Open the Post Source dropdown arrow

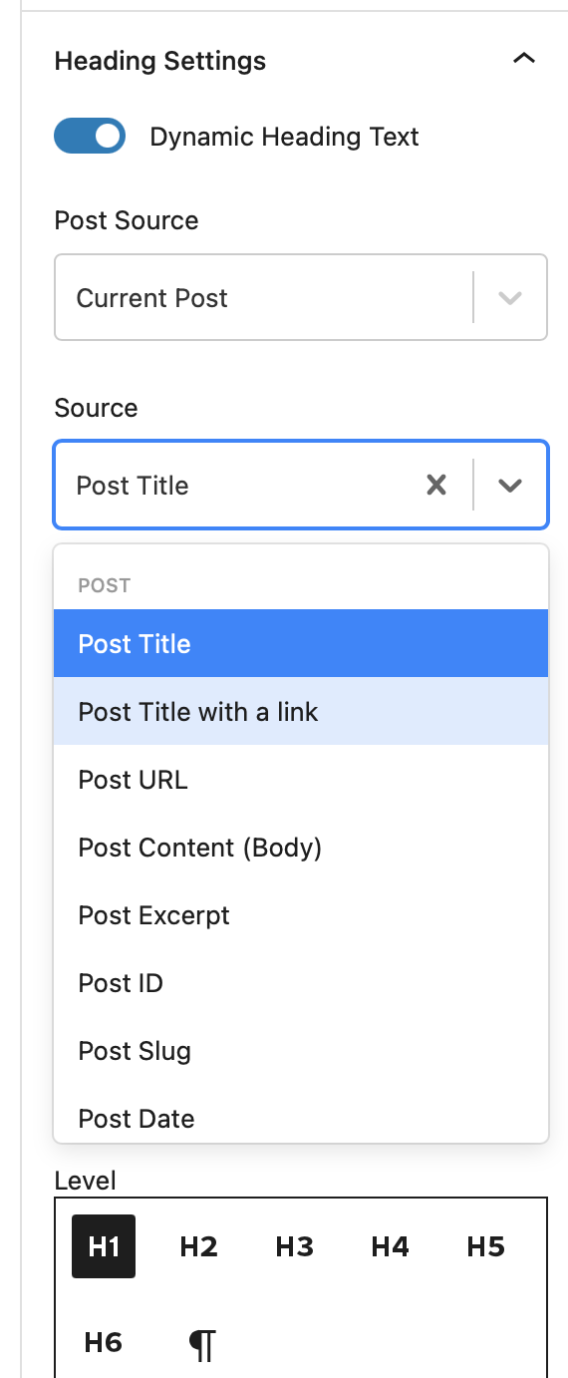[x=510, y=298]
